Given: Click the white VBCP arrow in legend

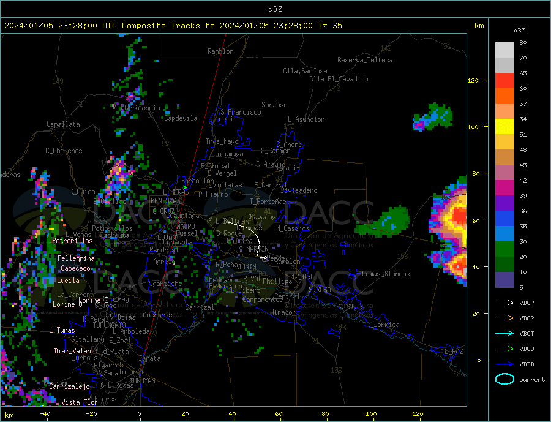Looking at the screenshot, I should tap(504, 303).
